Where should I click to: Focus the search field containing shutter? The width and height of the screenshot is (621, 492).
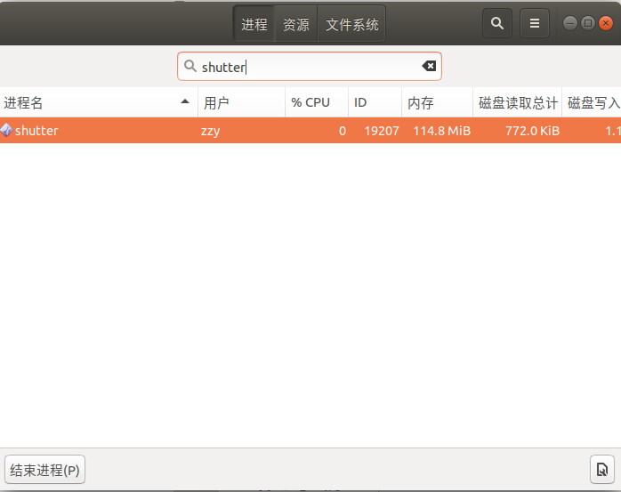(x=309, y=66)
